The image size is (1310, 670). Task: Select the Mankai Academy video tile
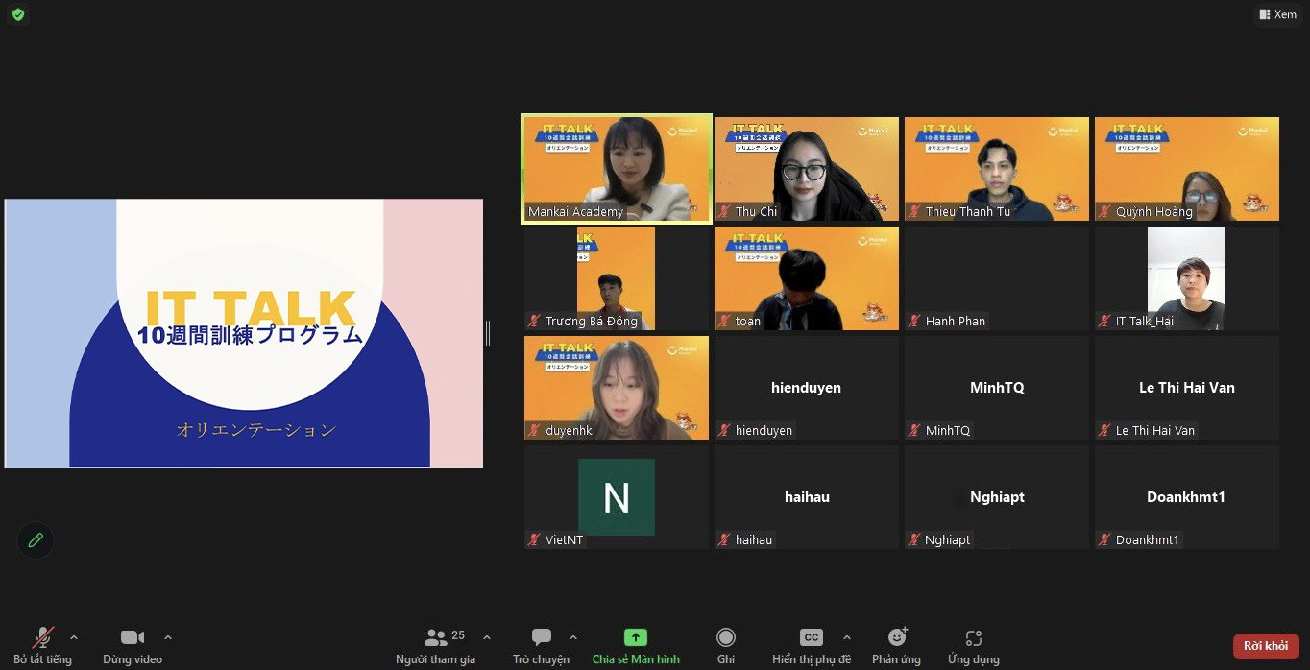616,169
